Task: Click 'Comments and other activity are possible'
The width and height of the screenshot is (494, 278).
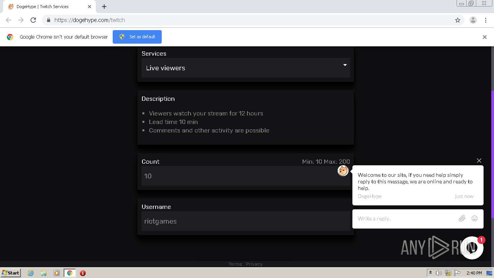Action: click(x=209, y=131)
